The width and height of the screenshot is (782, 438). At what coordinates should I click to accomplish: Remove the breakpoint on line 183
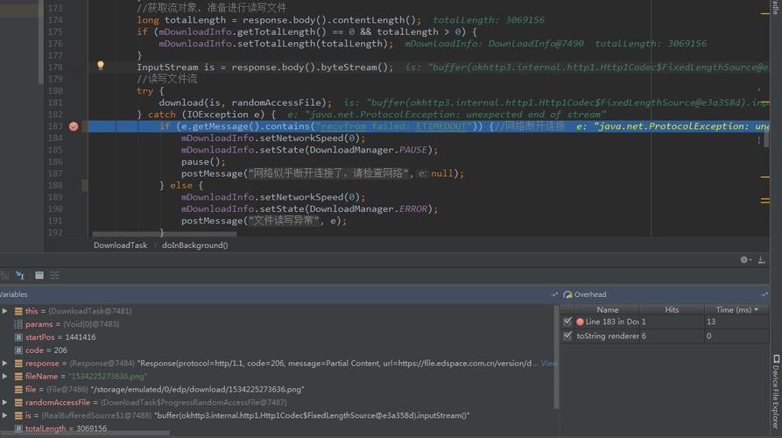tap(74, 126)
